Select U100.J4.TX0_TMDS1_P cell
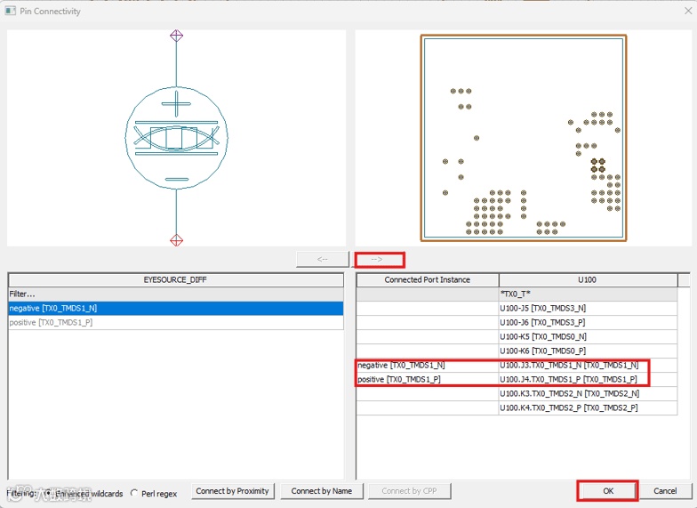 (588, 379)
